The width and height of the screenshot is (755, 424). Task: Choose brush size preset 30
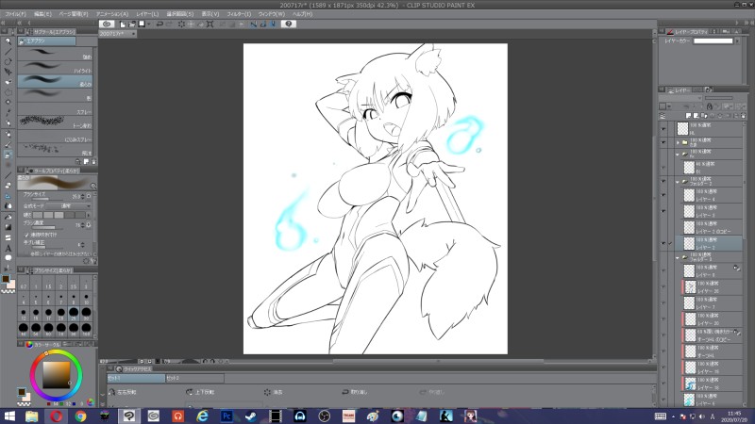point(86,313)
